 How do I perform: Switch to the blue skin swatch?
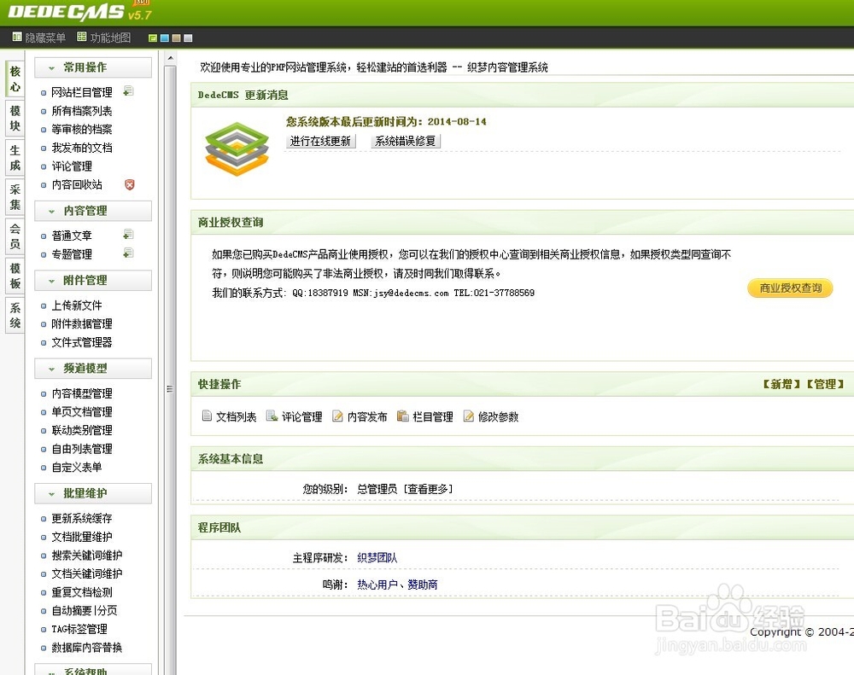pos(165,38)
